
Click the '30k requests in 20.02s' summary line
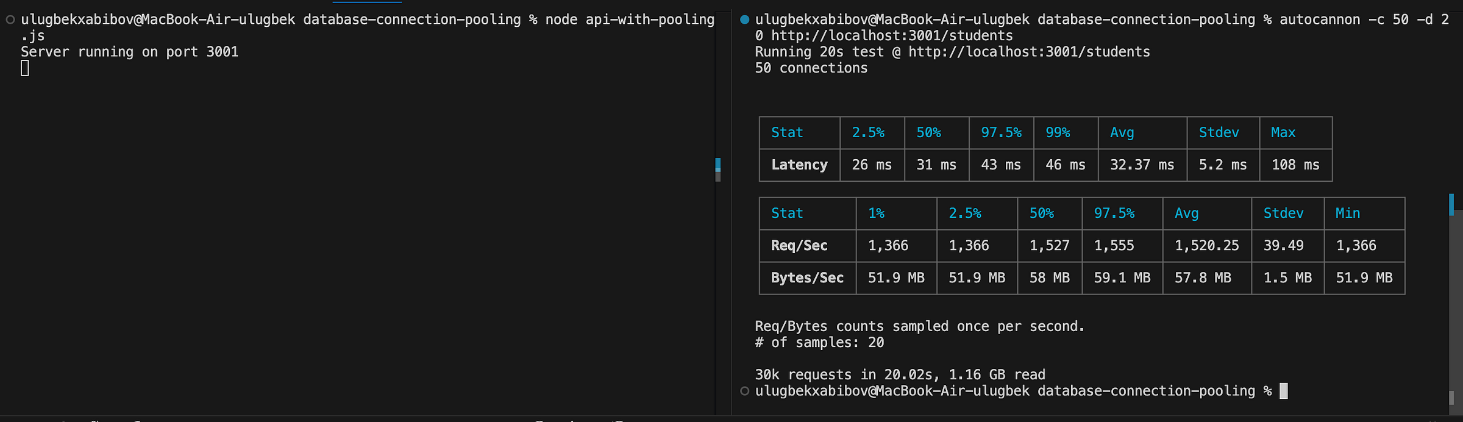point(900,375)
